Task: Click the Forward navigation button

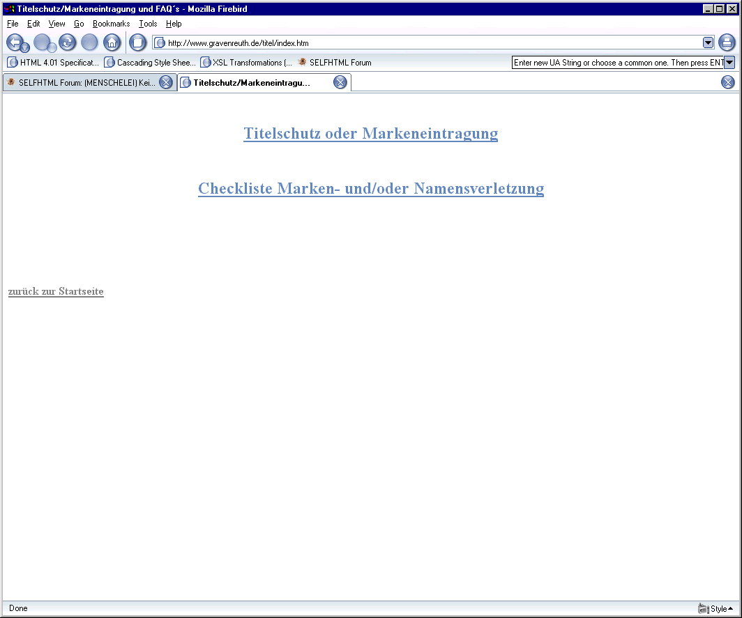Action: pos(43,42)
